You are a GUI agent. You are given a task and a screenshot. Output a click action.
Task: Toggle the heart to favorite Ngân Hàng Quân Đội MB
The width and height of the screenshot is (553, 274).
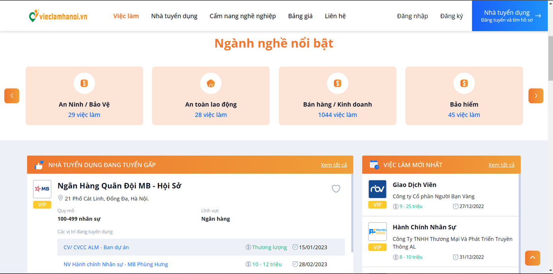(x=336, y=188)
